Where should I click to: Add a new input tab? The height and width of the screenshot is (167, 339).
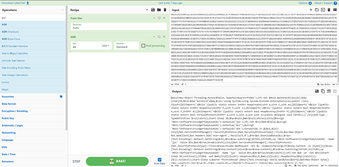[311, 10]
